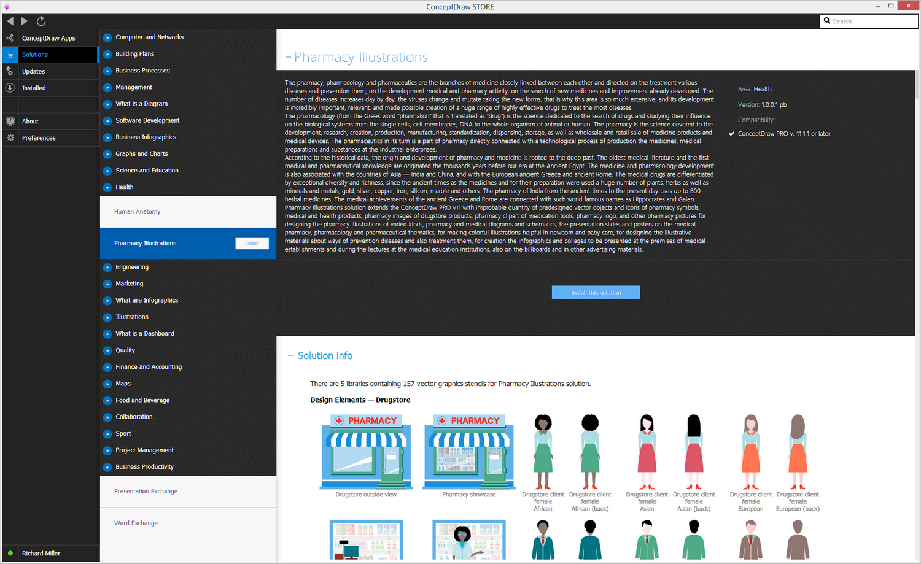Click the refresh icon in toolbar
The height and width of the screenshot is (564, 921).
[41, 21]
